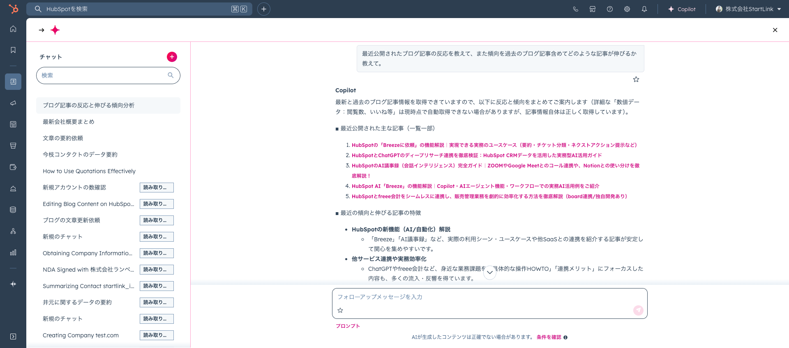Open the reports bar chart icon in the sidebar
Viewport: 789px width, 348px height.
[13, 252]
